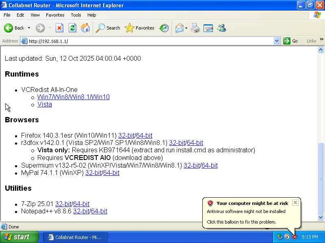Image resolution: width=325 pixels, height=243 pixels.
Task: Print the page with printer icon
Action: 195,28
